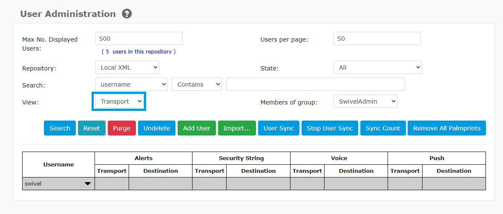Click the Undelete button
Screen dimensions: 503x214
(157, 128)
